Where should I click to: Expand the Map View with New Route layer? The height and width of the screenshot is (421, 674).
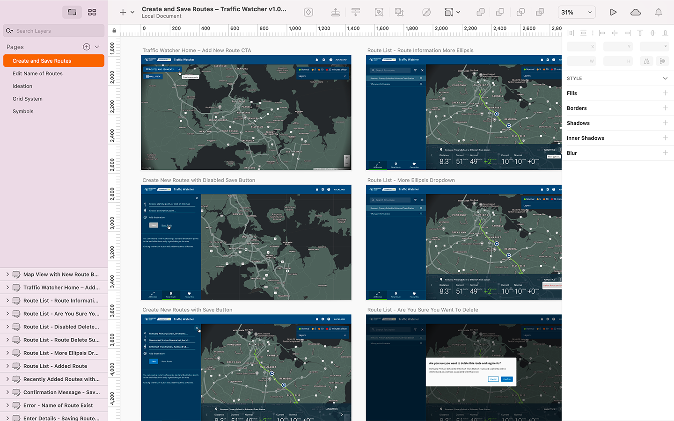pyautogui.click(x=7, y=275)
